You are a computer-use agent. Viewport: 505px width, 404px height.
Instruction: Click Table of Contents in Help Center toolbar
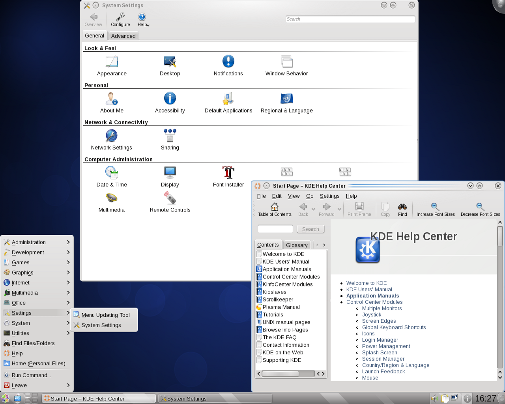pos(275,209)
